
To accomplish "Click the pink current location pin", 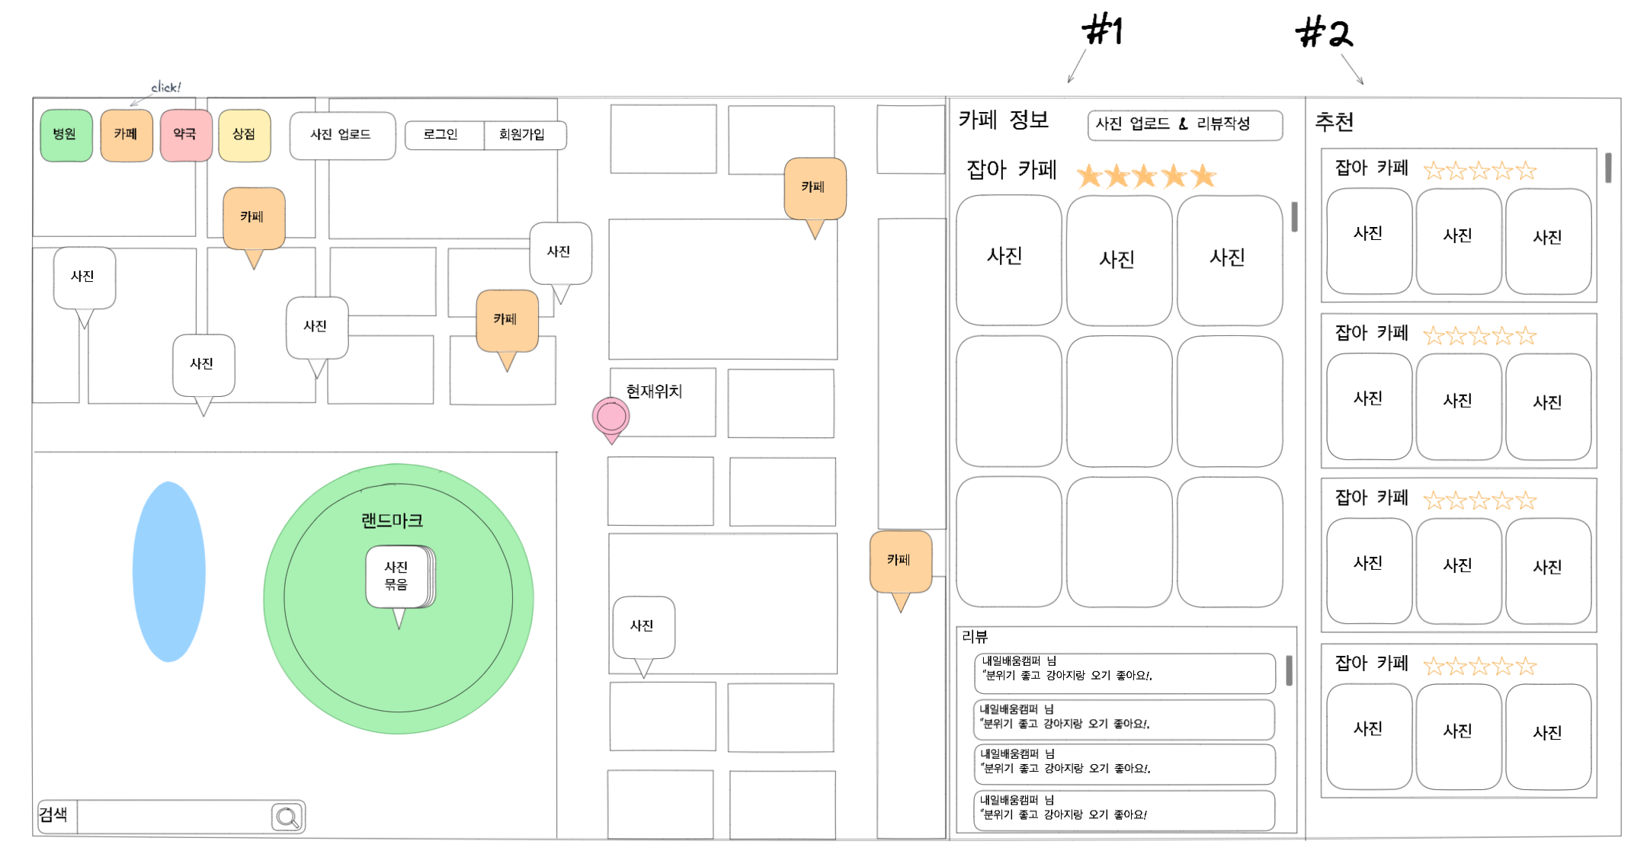I will pyautogui.click(x=611, y=417).
